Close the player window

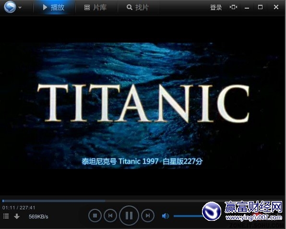pos(276,7)
